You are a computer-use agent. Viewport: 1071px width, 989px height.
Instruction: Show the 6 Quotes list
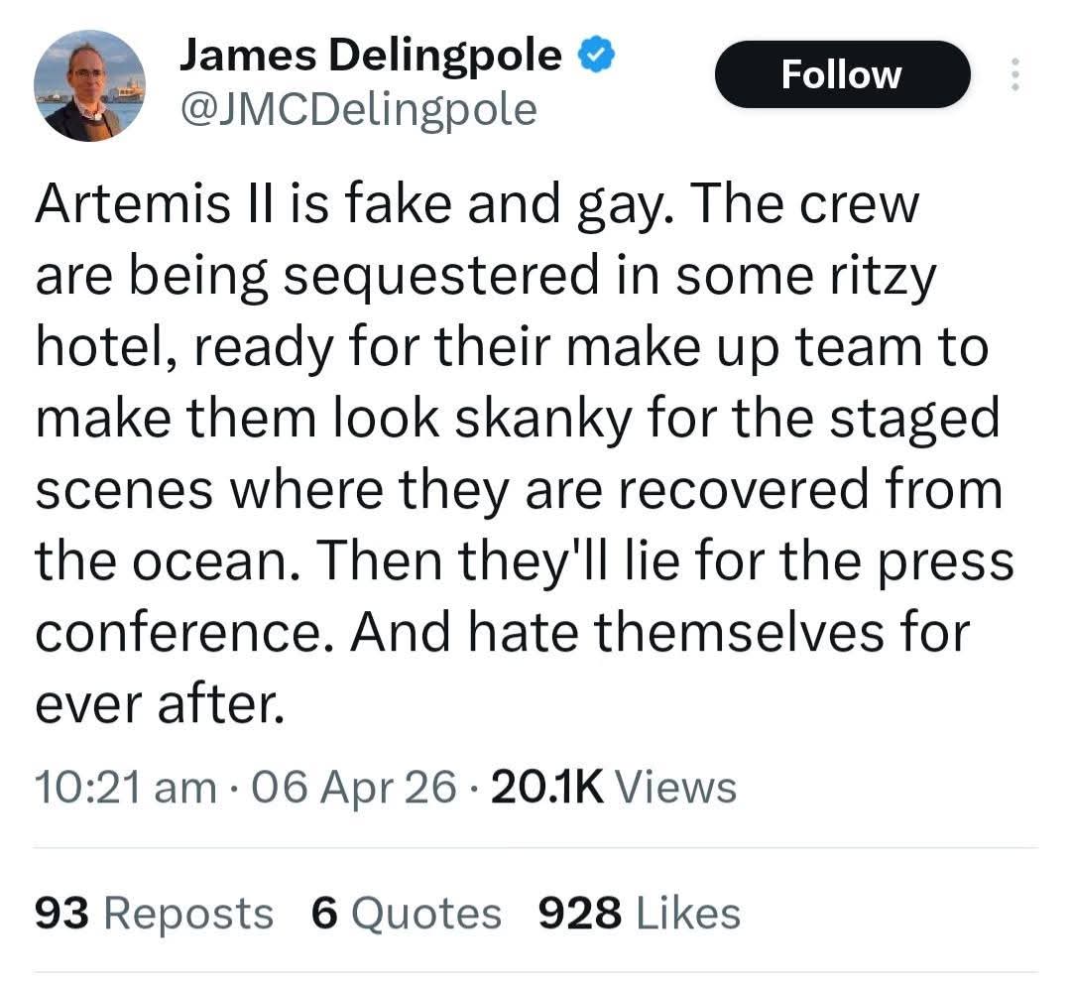coord(406,914)
